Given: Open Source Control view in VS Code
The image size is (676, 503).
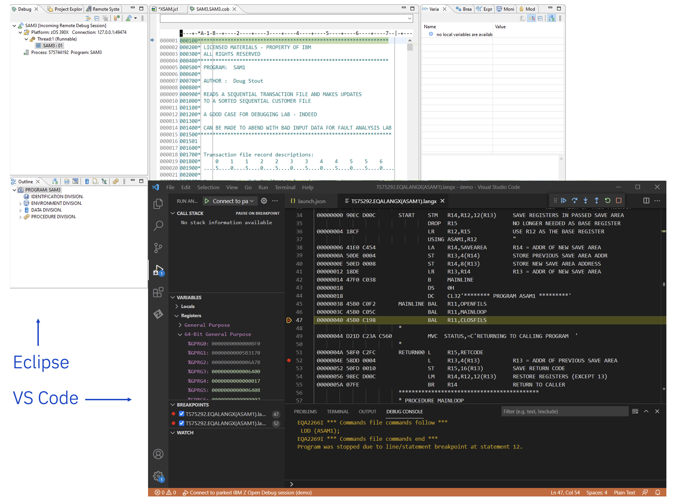Looking at the screenshot, I should pyautogui.click(x=158, y=248).
